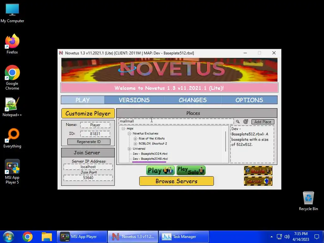Select the ROBLOX Shootout 2 folder label
The height and width of the screenshot is (243, 324).
[x=153, y=143]
